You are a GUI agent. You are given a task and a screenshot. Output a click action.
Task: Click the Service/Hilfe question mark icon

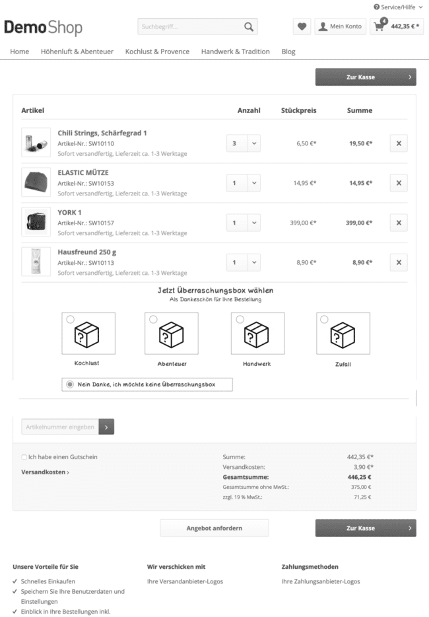pos(376,7)
